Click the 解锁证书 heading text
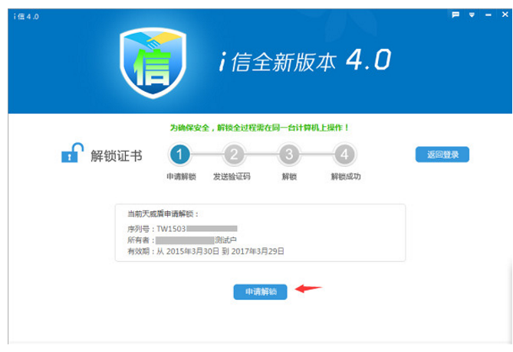The image size is (513, 352). coord(117,156)
